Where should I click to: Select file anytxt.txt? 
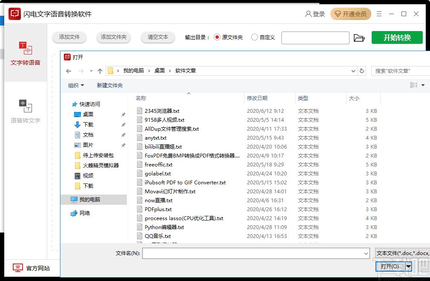point(155,138)
